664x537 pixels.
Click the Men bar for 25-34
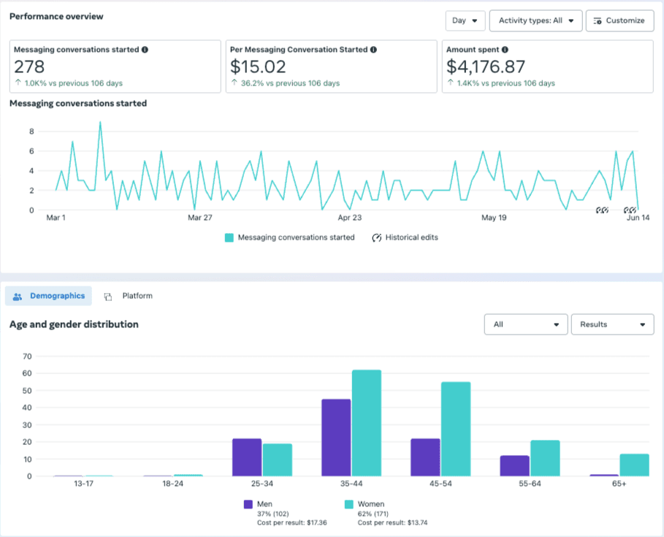(x=247, y=457)
